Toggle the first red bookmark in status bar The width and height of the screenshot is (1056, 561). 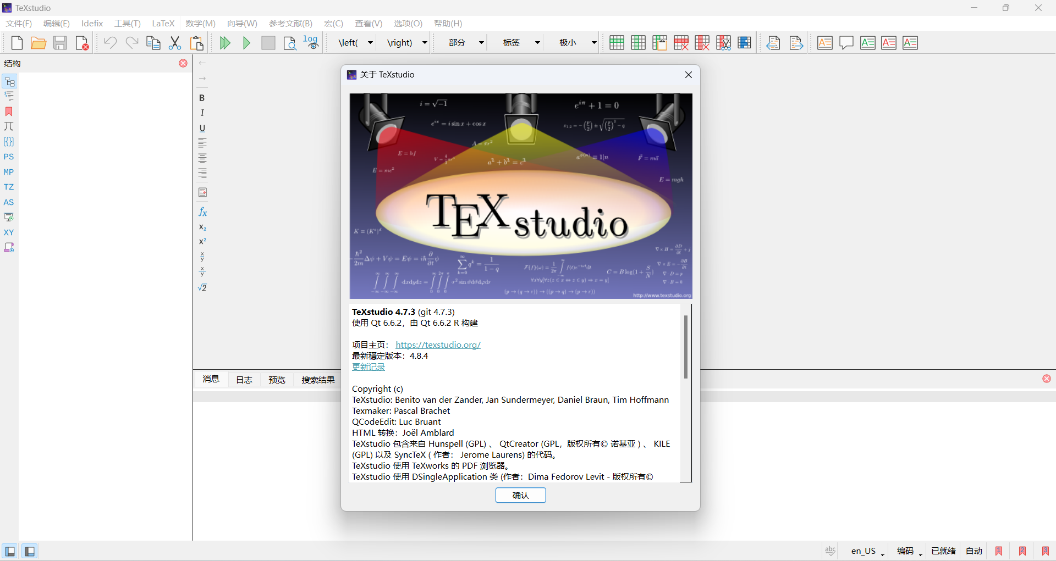(999, 551)
